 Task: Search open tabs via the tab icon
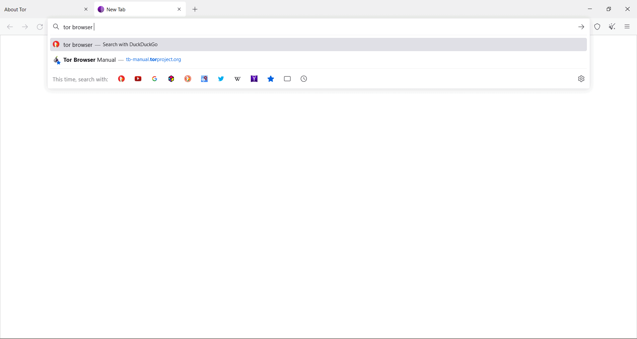(287, 79)
